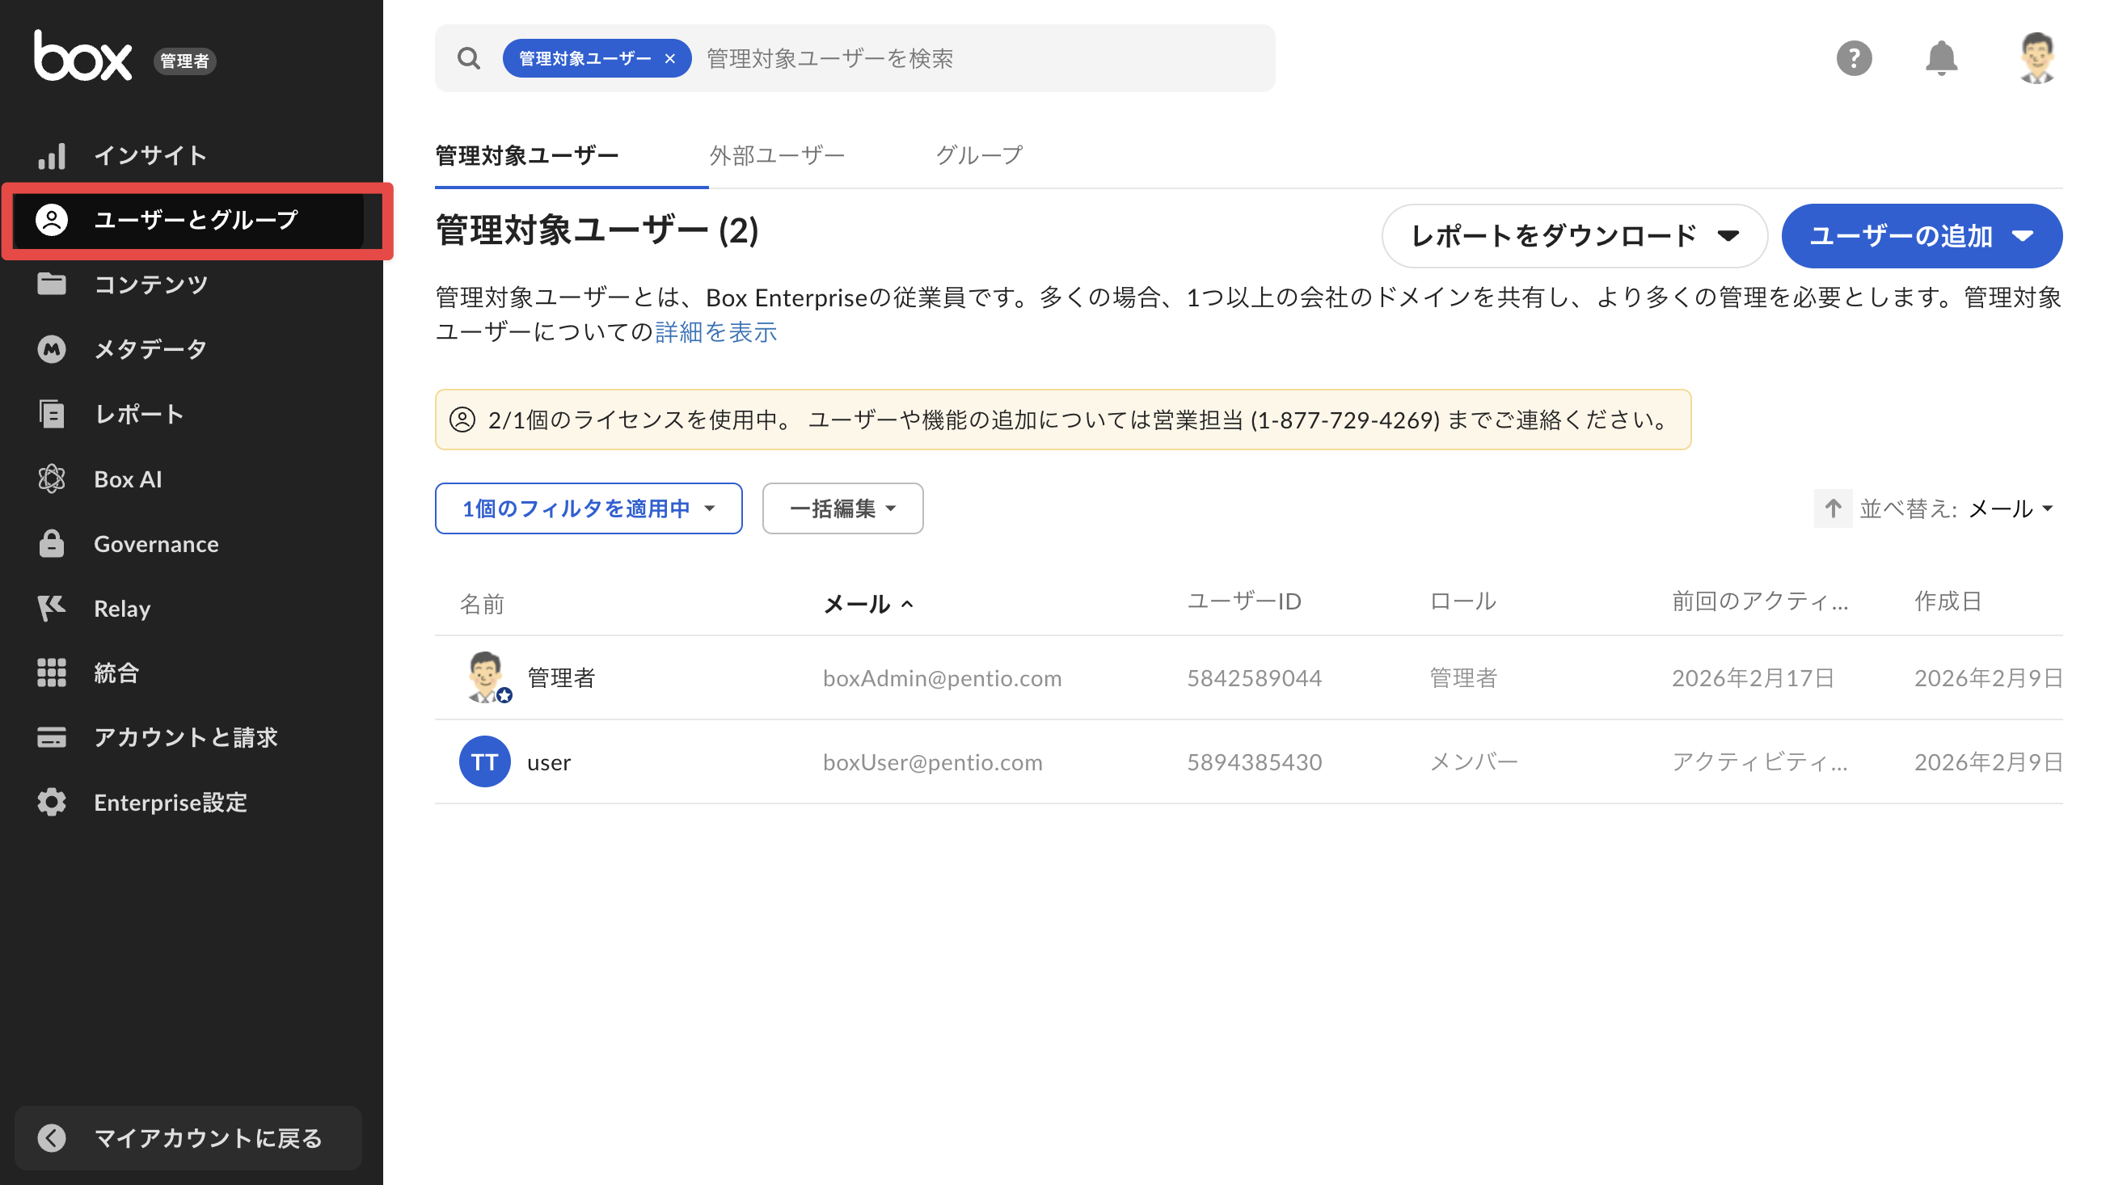2110x1185 pixels.
Task: Follow the 詳細を表示 link
Action: (716, 331)
